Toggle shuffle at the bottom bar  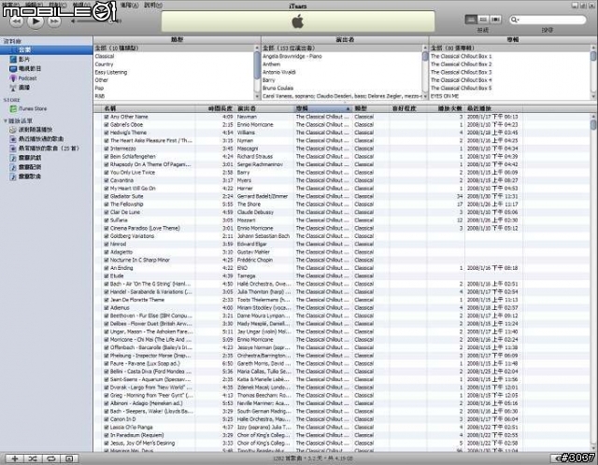33,458
